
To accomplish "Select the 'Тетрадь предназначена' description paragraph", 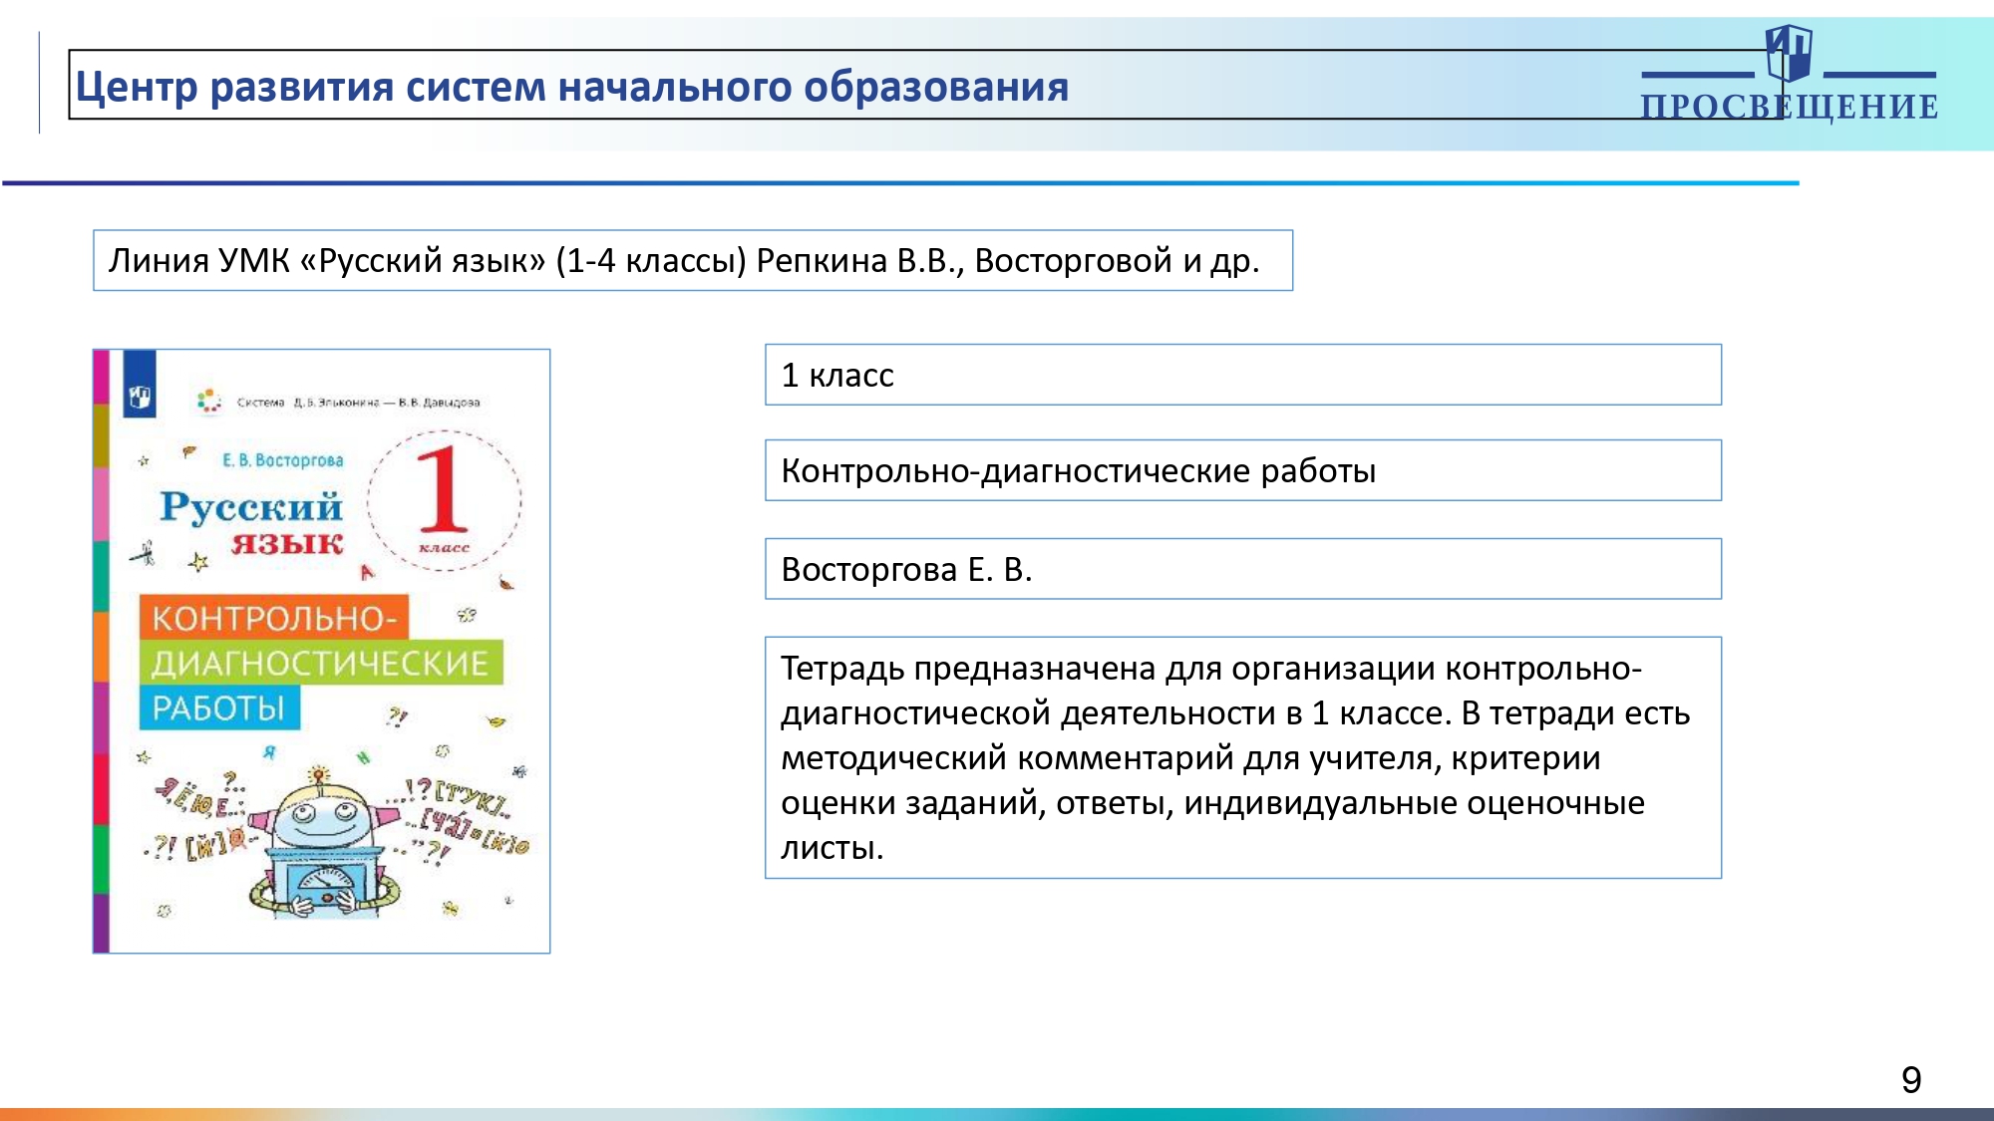I will [1243, 757].
